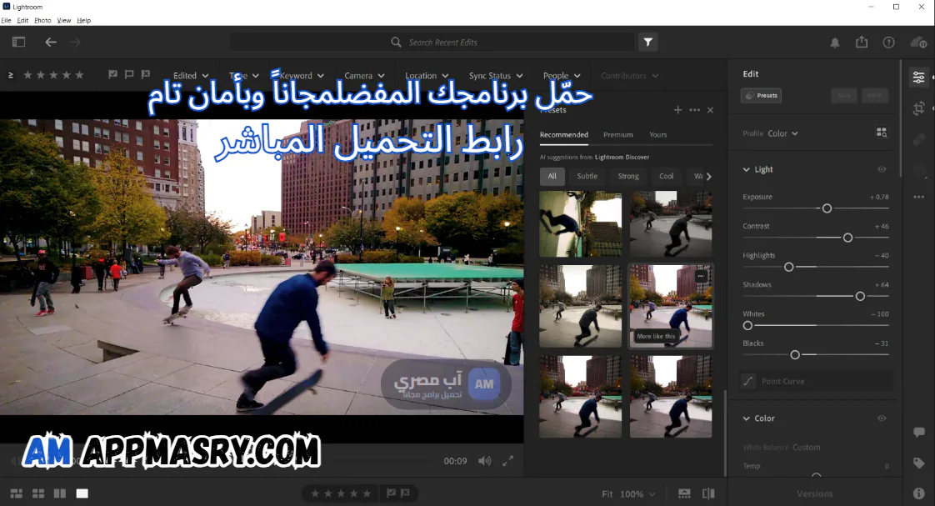
Task: Open Keyword filter dropdown
Action: [x=302, y=76]
